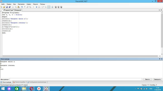This screenshot has height=91, width=163.
Task: Pin the Окно вывода panel
Action: [160, 59]
